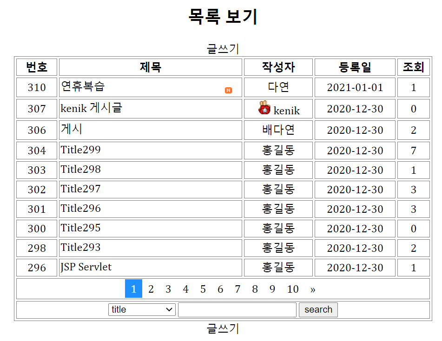Viewport: 442px width, 341px height.
Task: Go to page 8
Action: (x=255, y=289)
